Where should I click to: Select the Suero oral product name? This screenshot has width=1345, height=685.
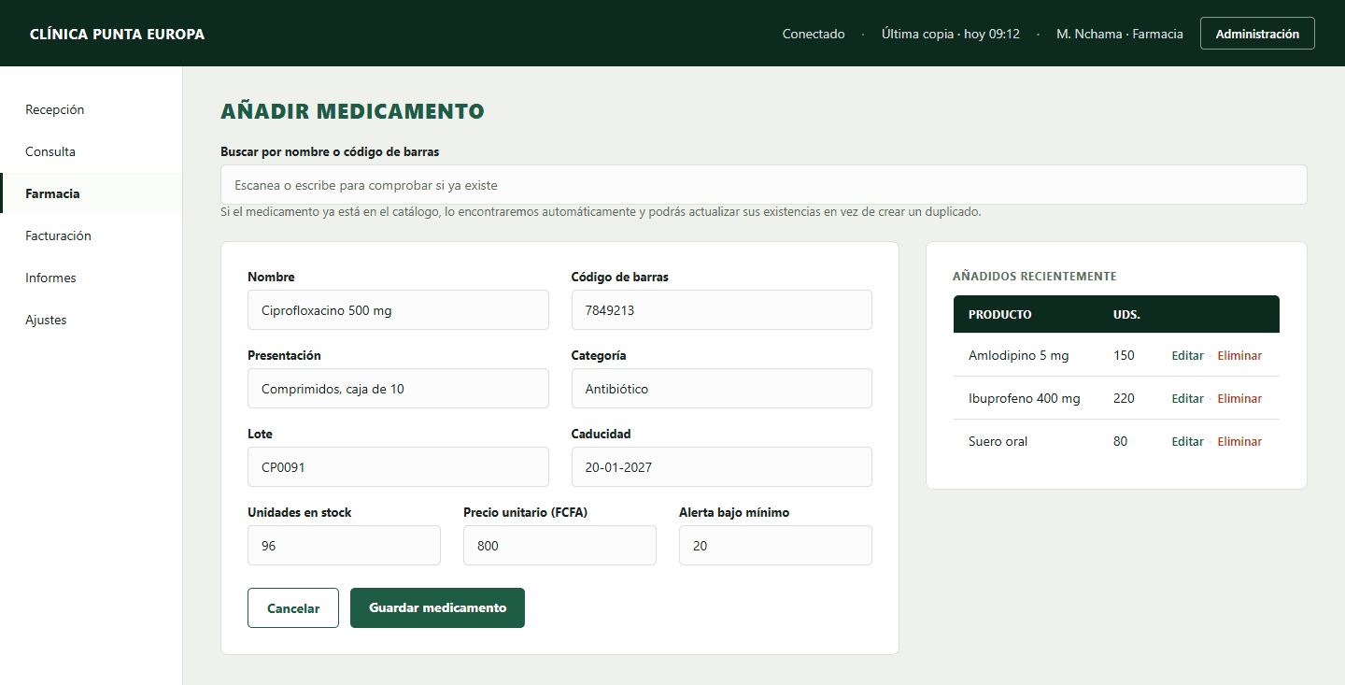point(998,442)
